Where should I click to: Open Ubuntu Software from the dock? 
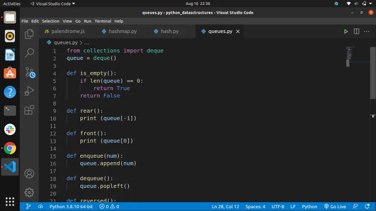click(x=10, y=73)
